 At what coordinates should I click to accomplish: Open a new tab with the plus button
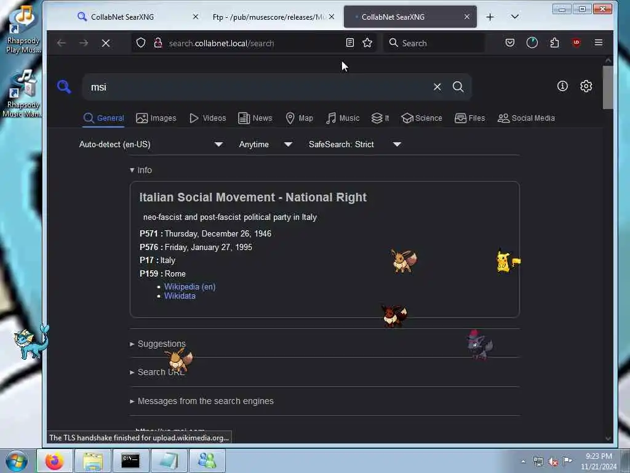coord(490,17)
